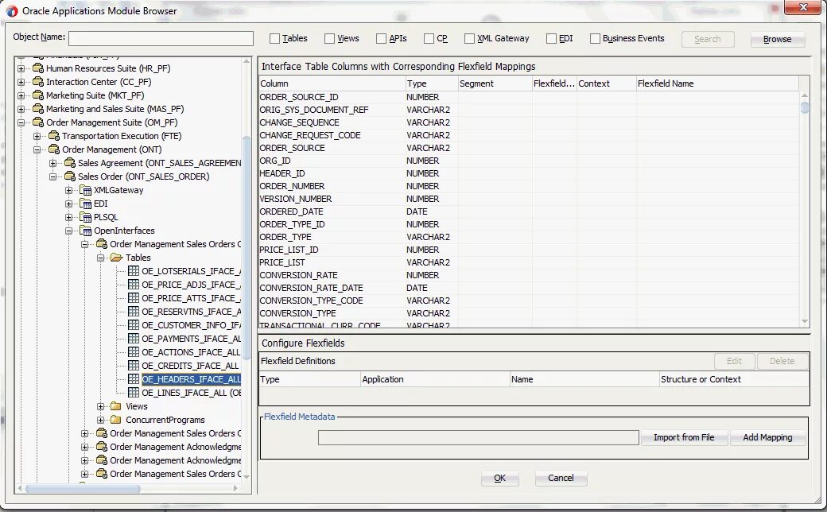Click Import from File button

pyautogui.click(x=684, y=437)
